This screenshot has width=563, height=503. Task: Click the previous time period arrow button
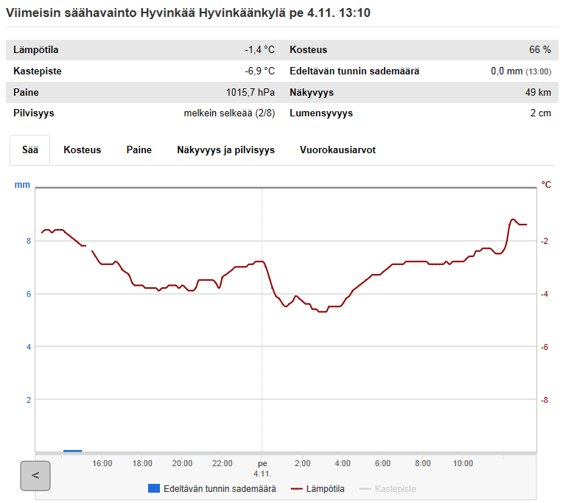(x=35, y=476)
